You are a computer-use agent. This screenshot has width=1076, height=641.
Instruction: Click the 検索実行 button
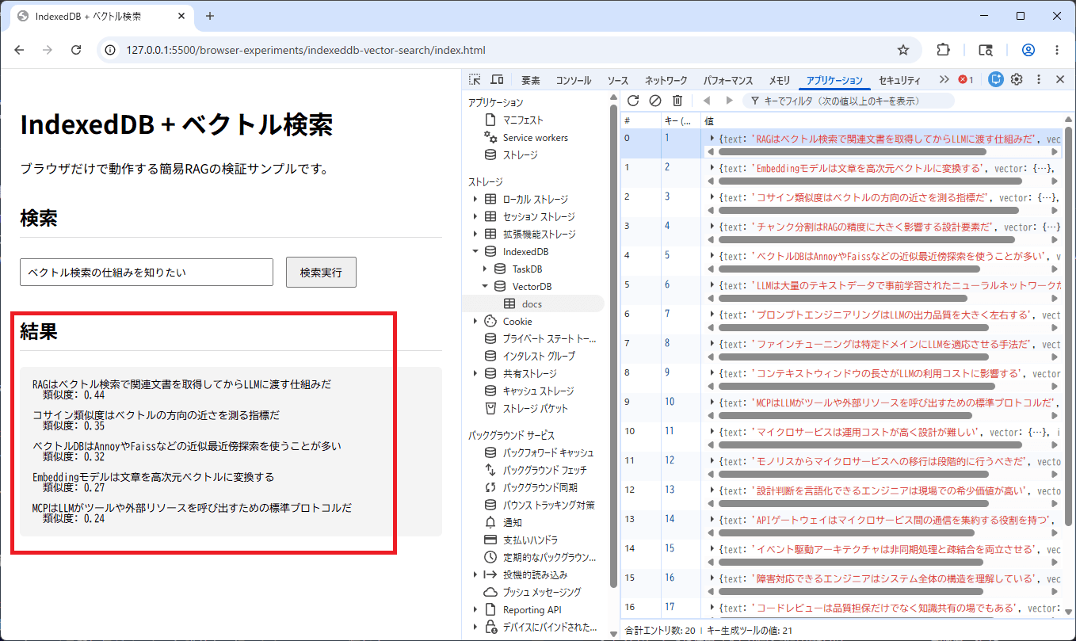[x=321, y=272]
